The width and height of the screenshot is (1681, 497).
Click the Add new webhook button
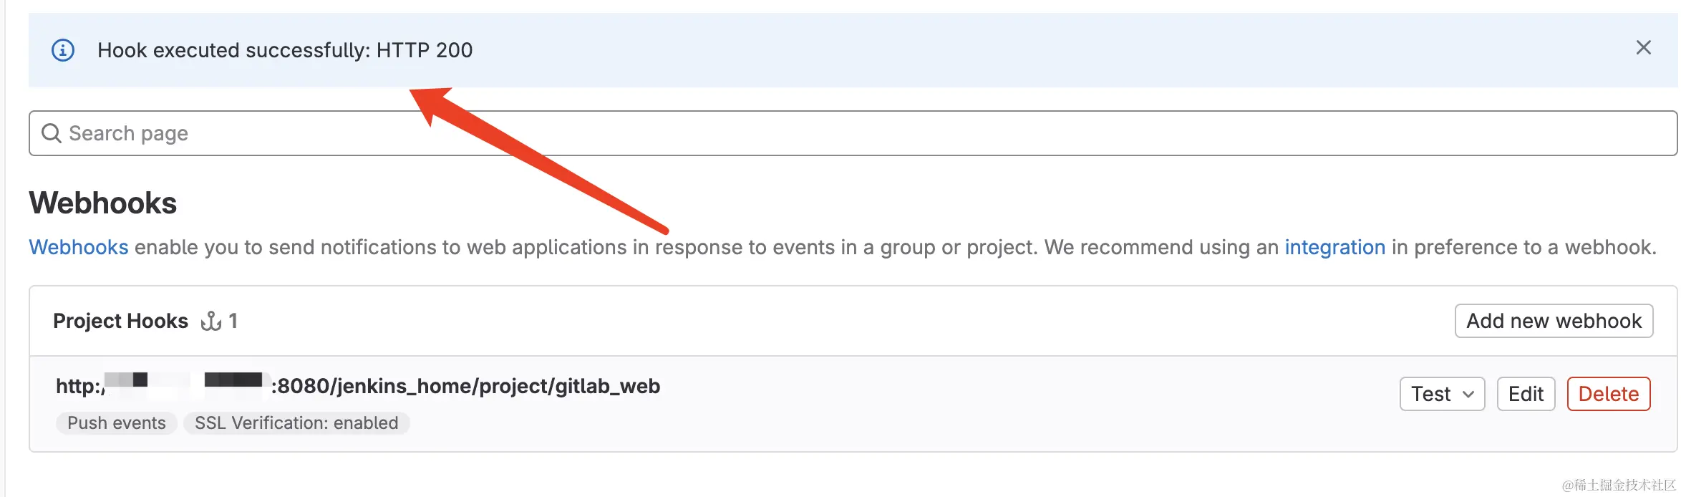point(1554,321)
